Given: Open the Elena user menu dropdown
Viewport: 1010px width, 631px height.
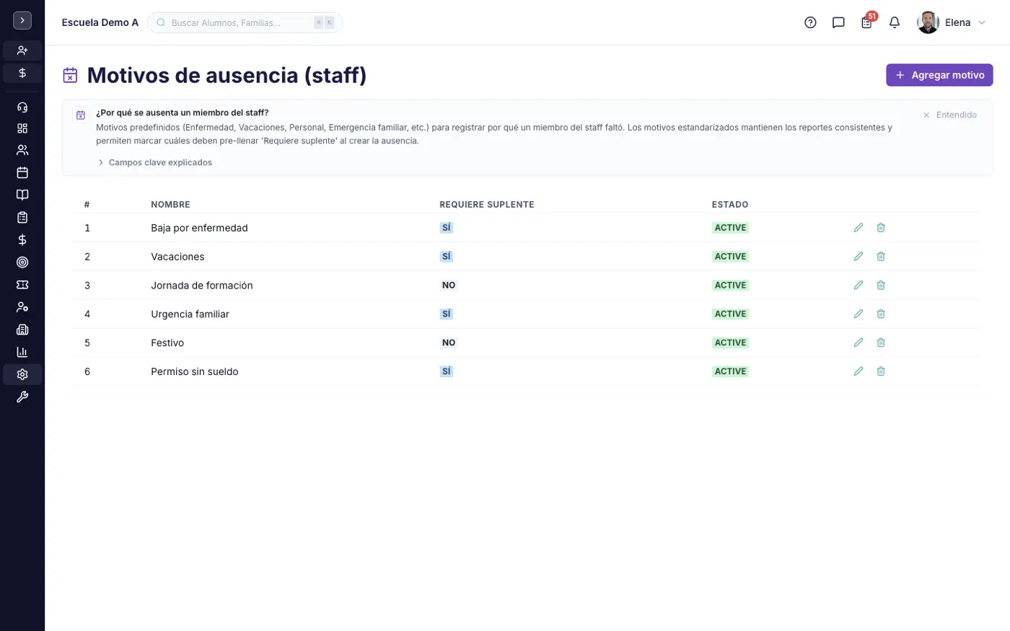Looking at the screenshot, I should [x=952, y=22].
